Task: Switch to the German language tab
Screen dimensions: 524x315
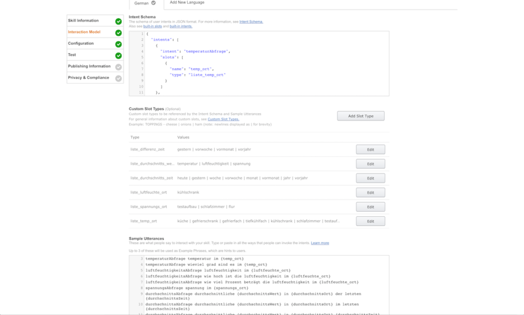Action: 142,3
